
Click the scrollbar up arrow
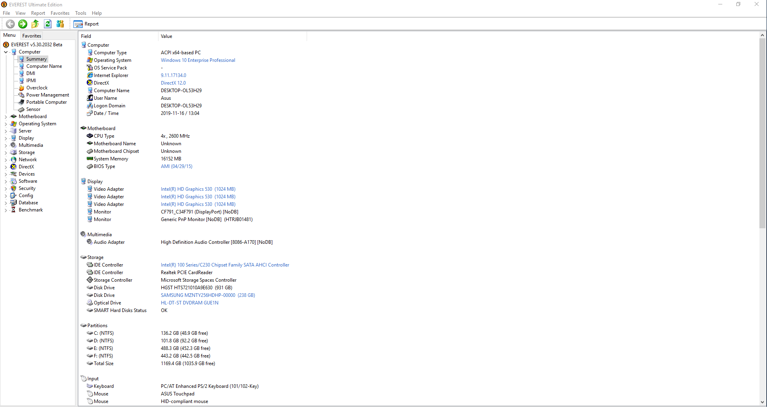762,35
